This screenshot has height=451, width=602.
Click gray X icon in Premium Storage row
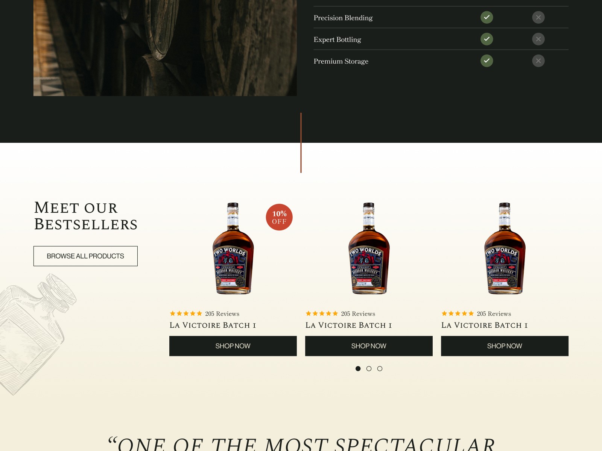click(x=538, y=61)
